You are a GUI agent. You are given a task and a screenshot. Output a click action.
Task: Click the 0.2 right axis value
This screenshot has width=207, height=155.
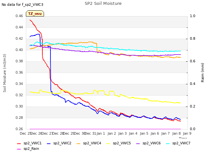click(x=192, y=106)
